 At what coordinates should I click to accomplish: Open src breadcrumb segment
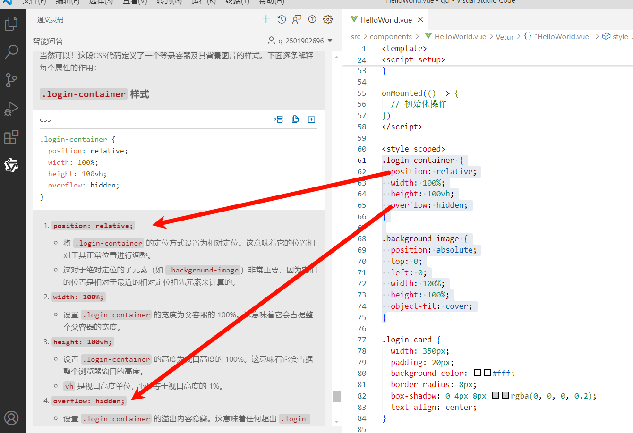[x=355, y=36]
